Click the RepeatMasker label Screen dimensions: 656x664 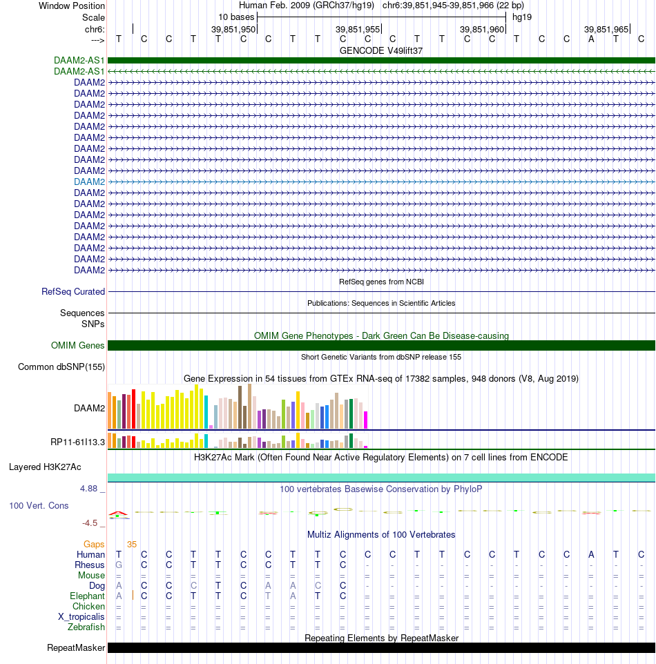[x=76, y=648]
